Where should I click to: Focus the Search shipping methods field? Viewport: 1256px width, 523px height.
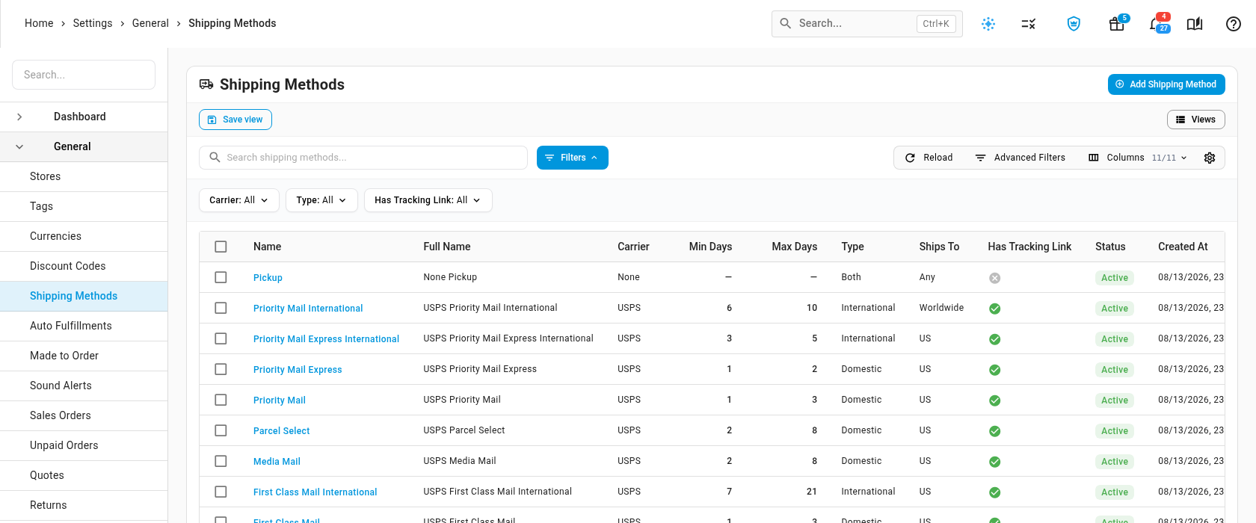(x=363, y=158)
